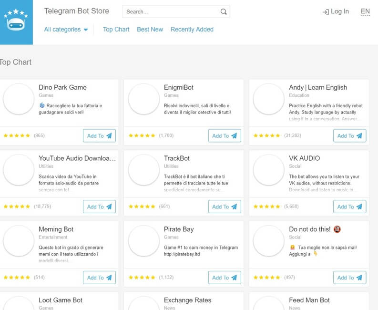Click the star rating under TrackBot

142,207
